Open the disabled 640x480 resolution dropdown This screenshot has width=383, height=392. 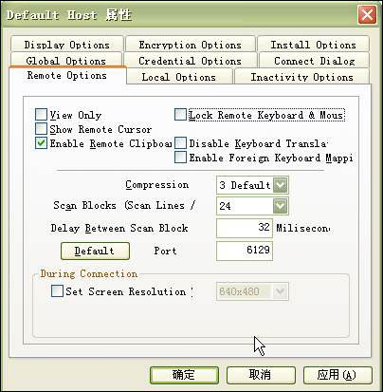pos(280,291)
